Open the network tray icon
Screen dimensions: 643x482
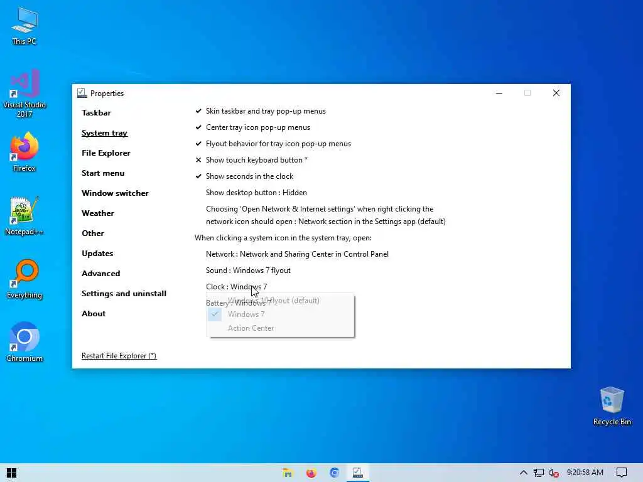point(538,473)
